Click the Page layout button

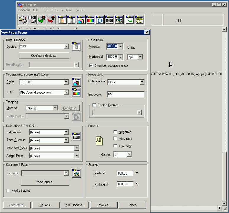[x=45, y=182]
